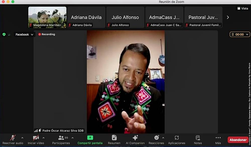The image size is (251, 147).
Task: Click the pin icon beside Padre Óscar name
Action: [x=40, y=131]
